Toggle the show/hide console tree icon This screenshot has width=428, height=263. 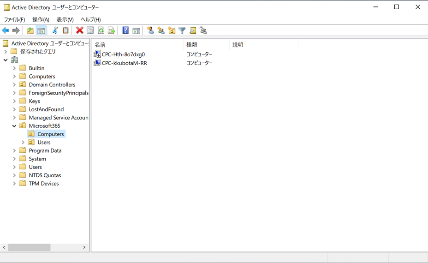point(41,30)
